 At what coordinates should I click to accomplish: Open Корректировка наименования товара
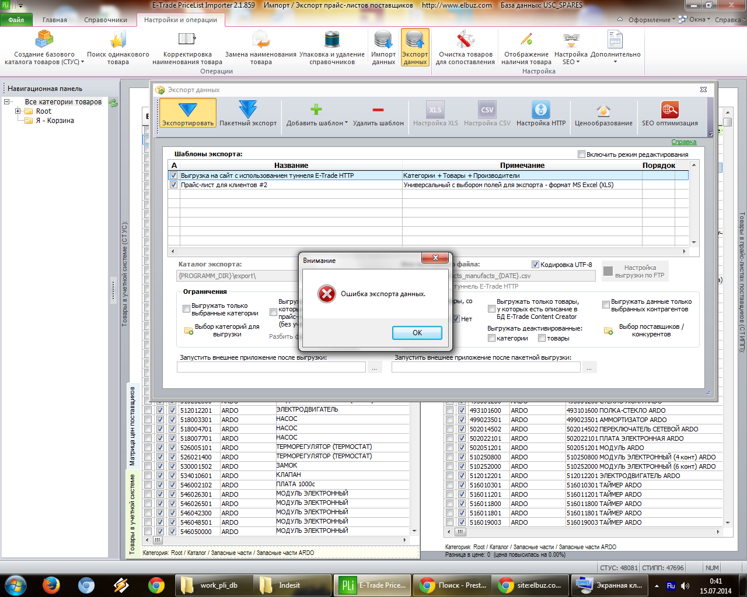coord(187,48)
